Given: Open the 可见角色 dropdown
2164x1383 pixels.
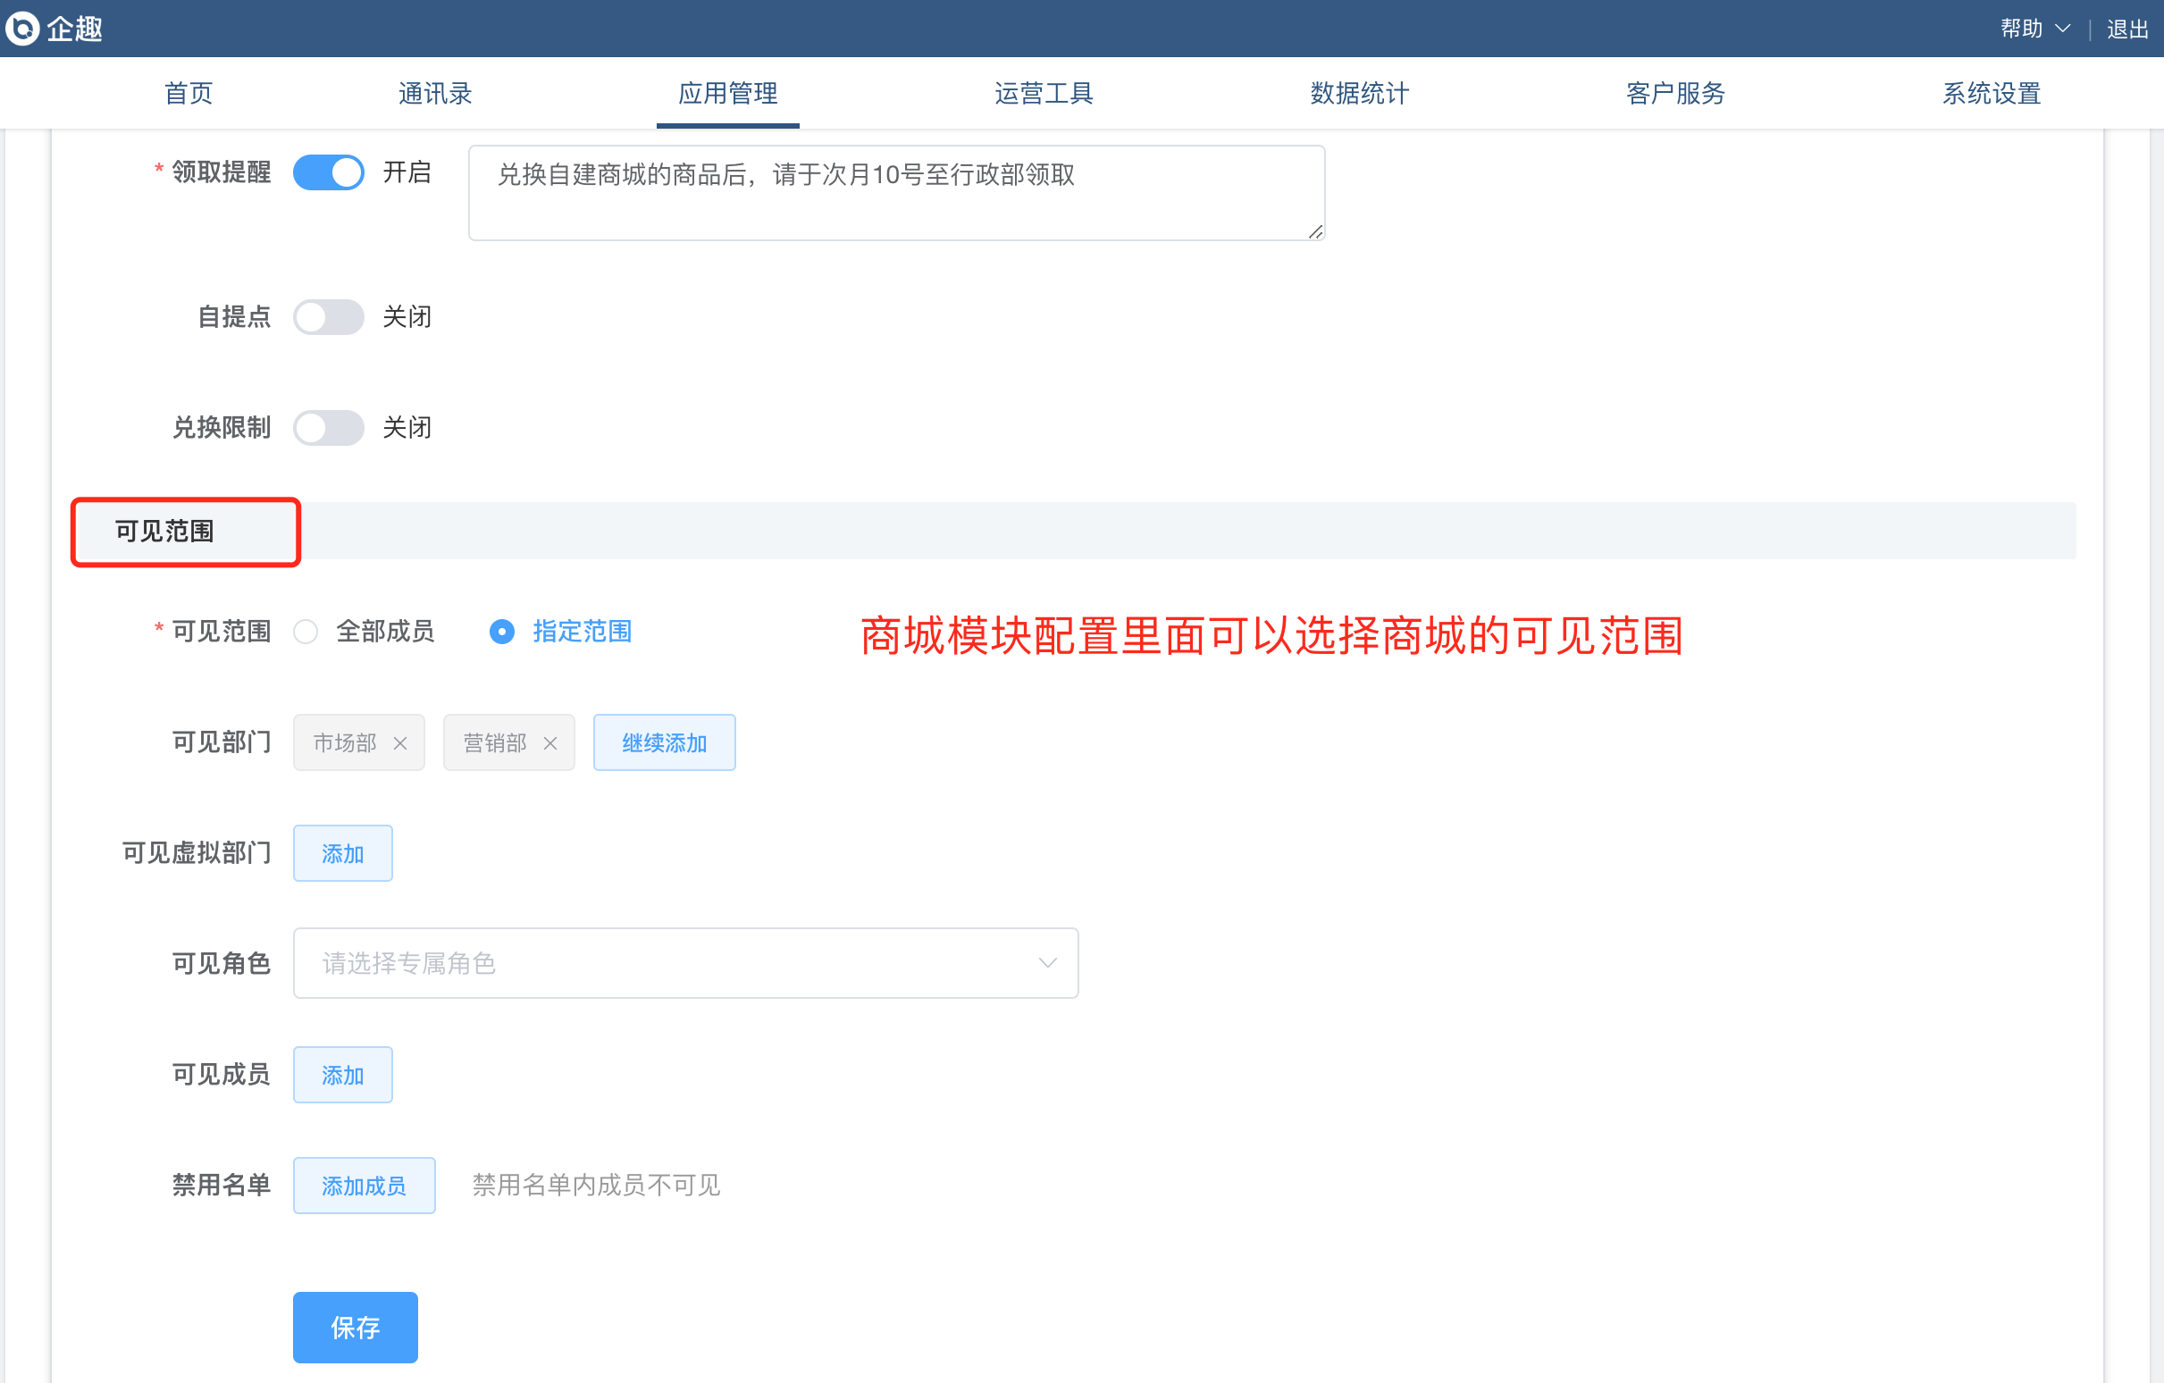Looking at the screenshot, I should (683, 963).
